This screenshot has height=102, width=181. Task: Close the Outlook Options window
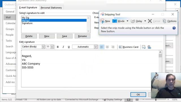(175, 5)
